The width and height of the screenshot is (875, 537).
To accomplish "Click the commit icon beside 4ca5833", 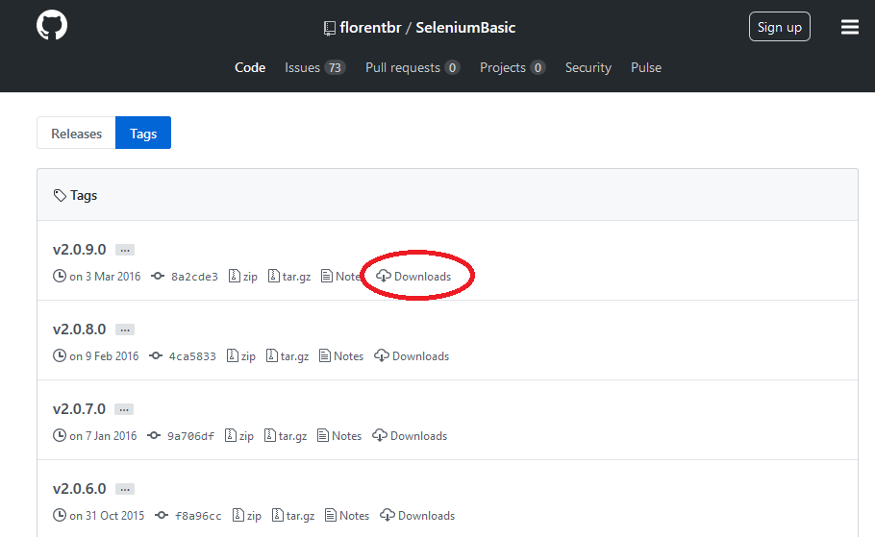I will click(156, 355).
